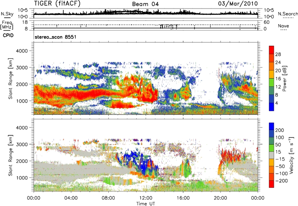298x206 pixels.
Task: Click the red negative-velocity echoes after 20:00
Action: [231, 155]
